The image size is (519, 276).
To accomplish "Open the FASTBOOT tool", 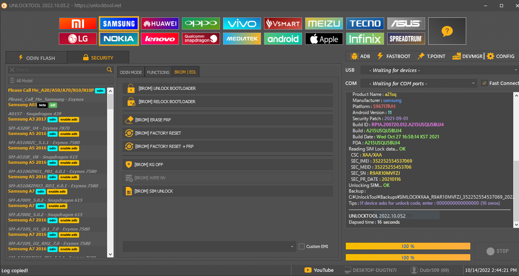I will [x=394, y=56].
